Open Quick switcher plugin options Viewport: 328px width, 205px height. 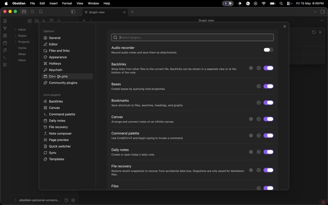(67, 146)
